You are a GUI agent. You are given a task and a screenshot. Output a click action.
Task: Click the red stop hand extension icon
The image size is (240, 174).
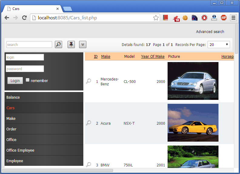204,18
